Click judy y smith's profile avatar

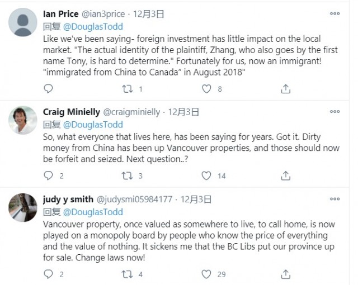point(22,205)
